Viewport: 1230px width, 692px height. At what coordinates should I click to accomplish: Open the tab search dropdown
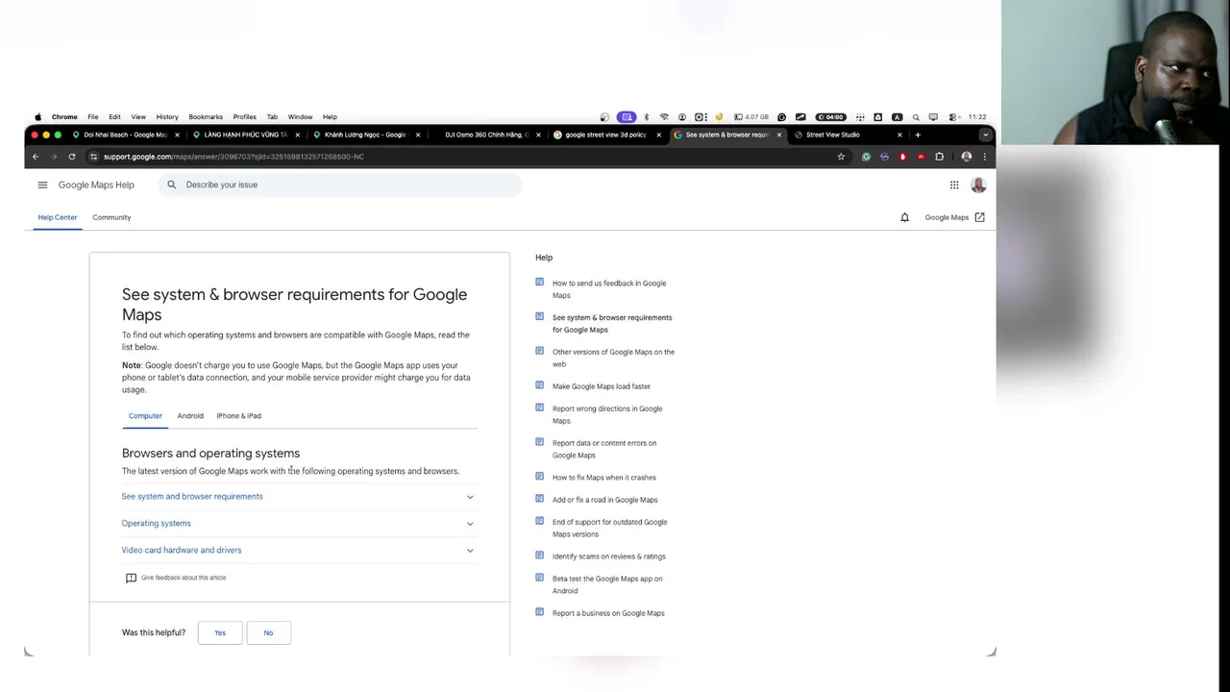point(985,135)
